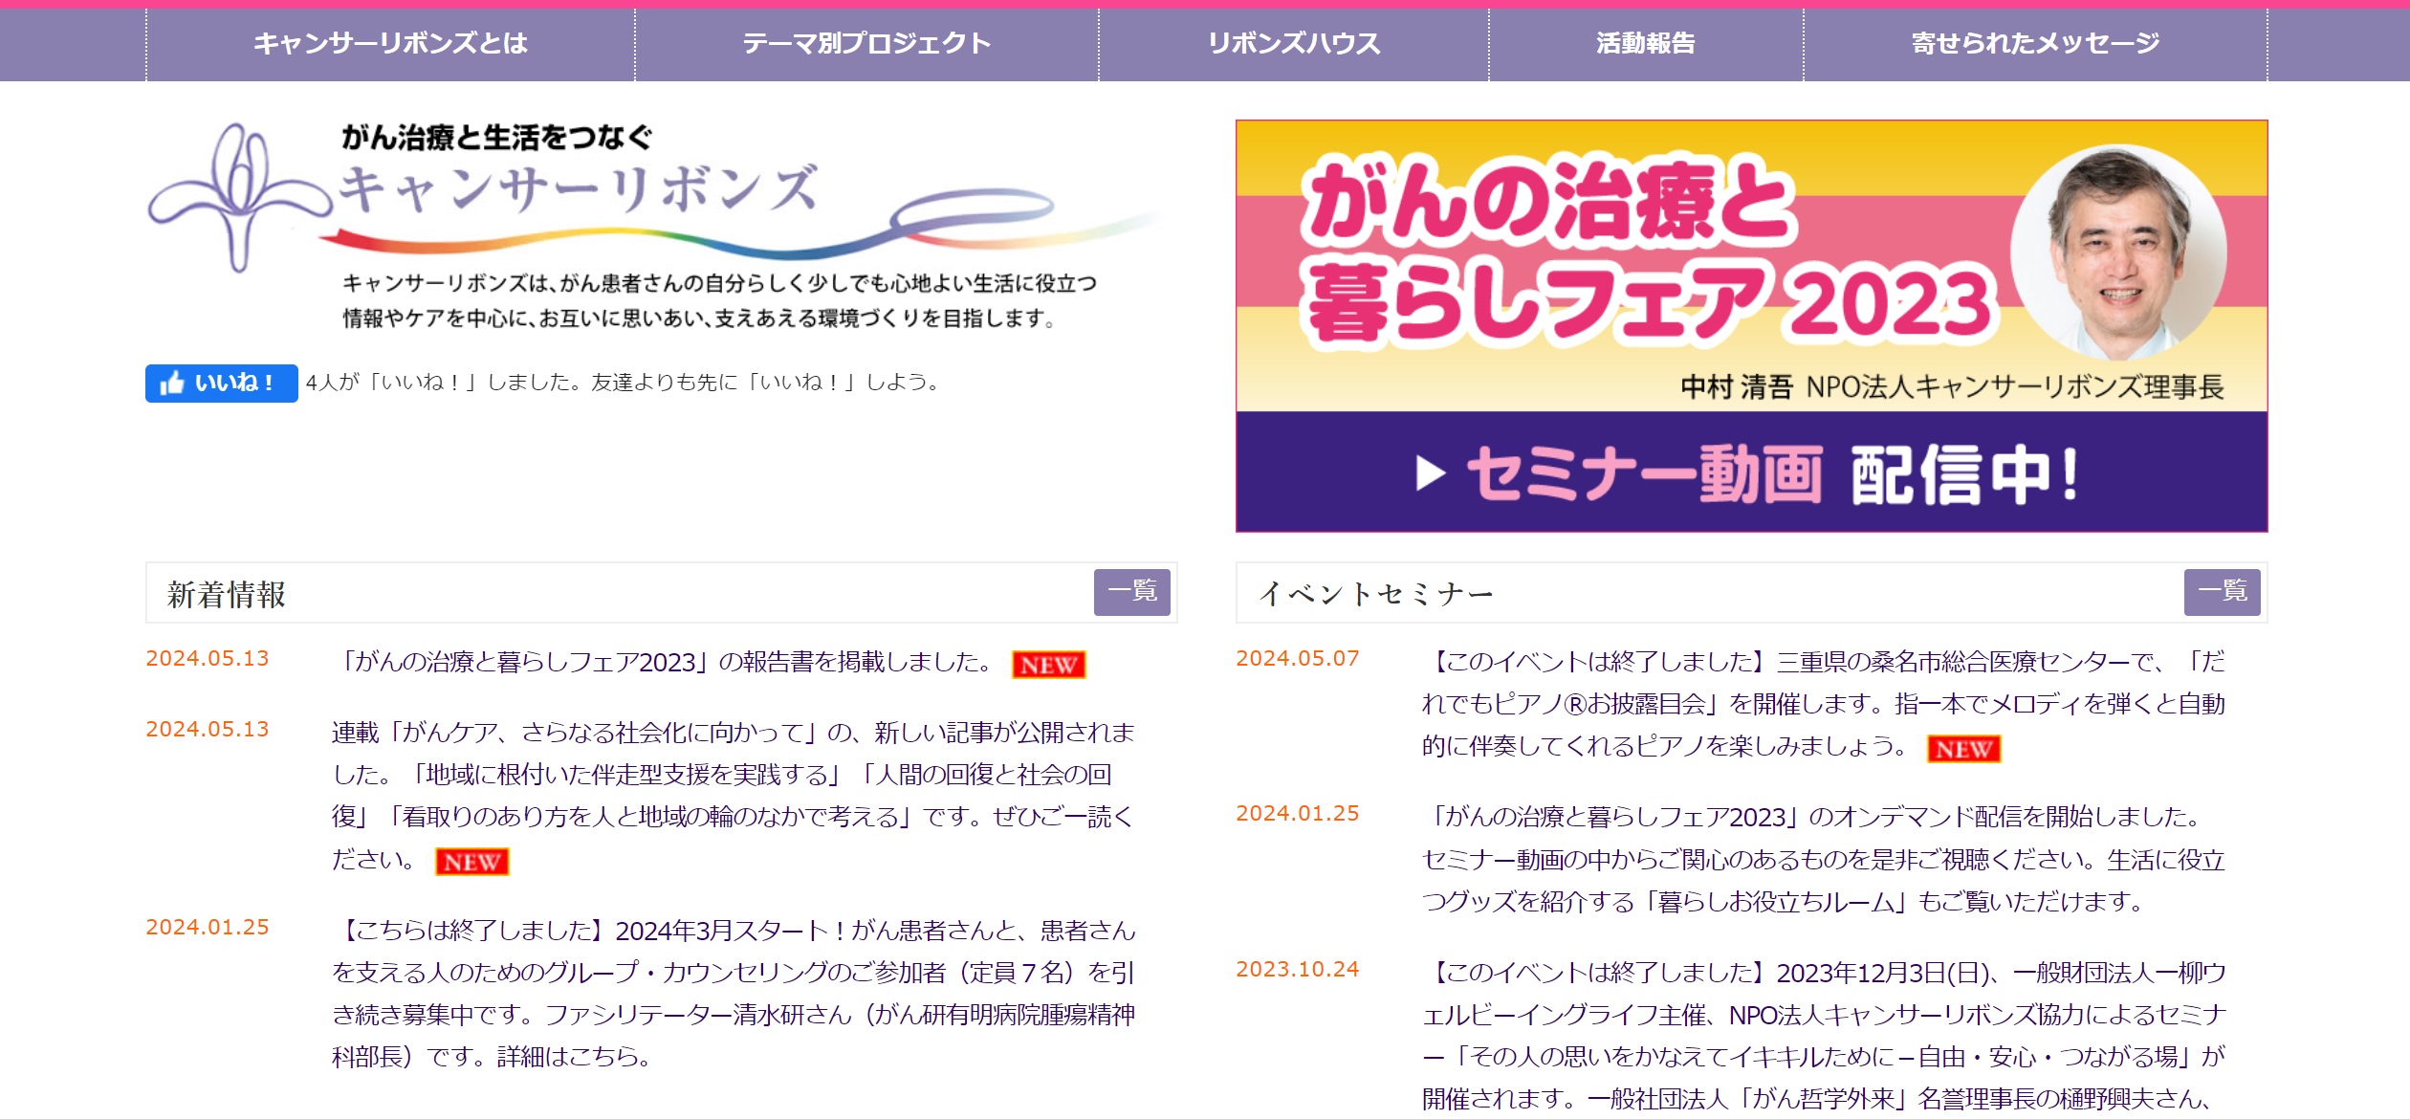
Task: Click NEW badge beside 報告書 news item
Action: [x=1048, y=665]
